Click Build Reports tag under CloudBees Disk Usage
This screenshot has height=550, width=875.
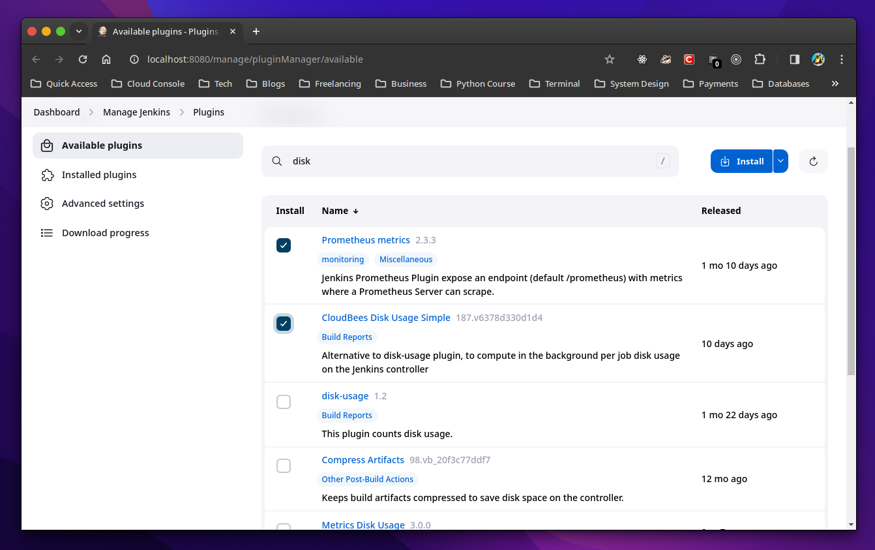[x=347, y=337]
